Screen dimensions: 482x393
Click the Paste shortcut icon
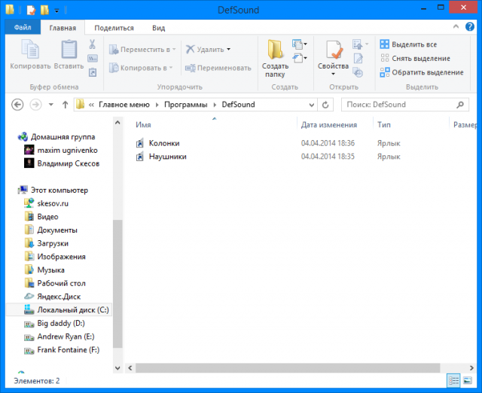(x=93, y=72)
